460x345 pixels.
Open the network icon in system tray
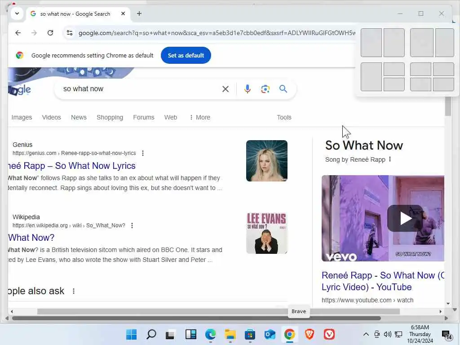[x=398, y=334]
